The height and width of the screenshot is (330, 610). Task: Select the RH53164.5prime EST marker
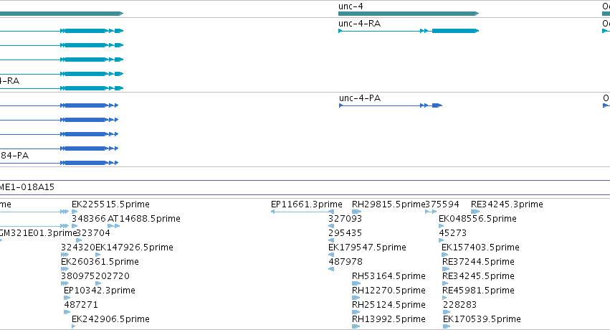356,283
